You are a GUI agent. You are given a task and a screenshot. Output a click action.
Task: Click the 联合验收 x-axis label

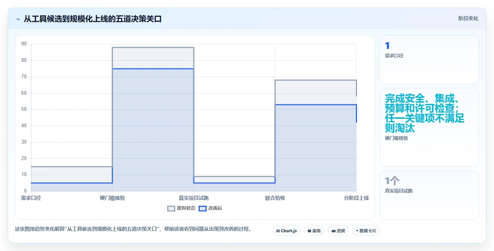click(x=275, y=198)
